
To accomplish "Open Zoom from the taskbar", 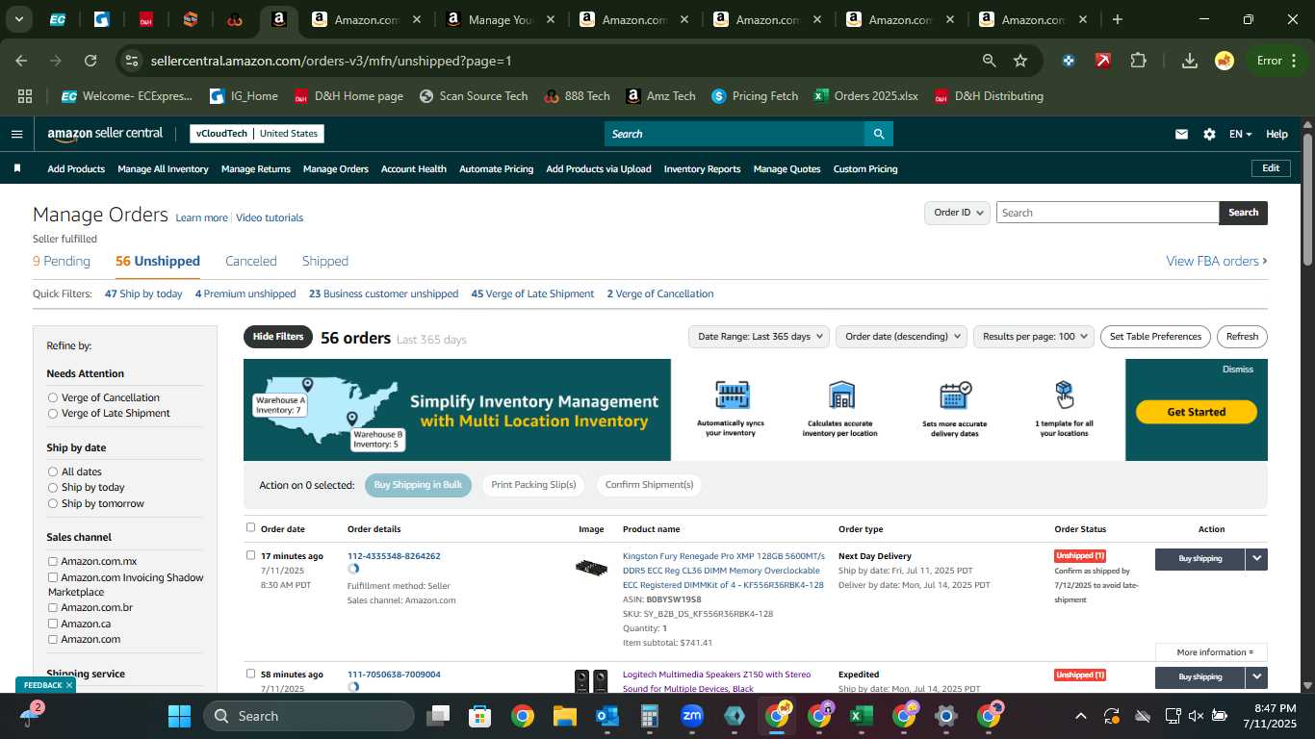I will point(692,716).
